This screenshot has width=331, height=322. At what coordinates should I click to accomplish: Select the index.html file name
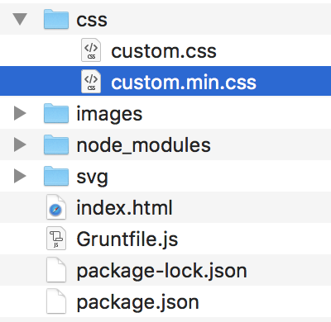click(x=124, y=208)
